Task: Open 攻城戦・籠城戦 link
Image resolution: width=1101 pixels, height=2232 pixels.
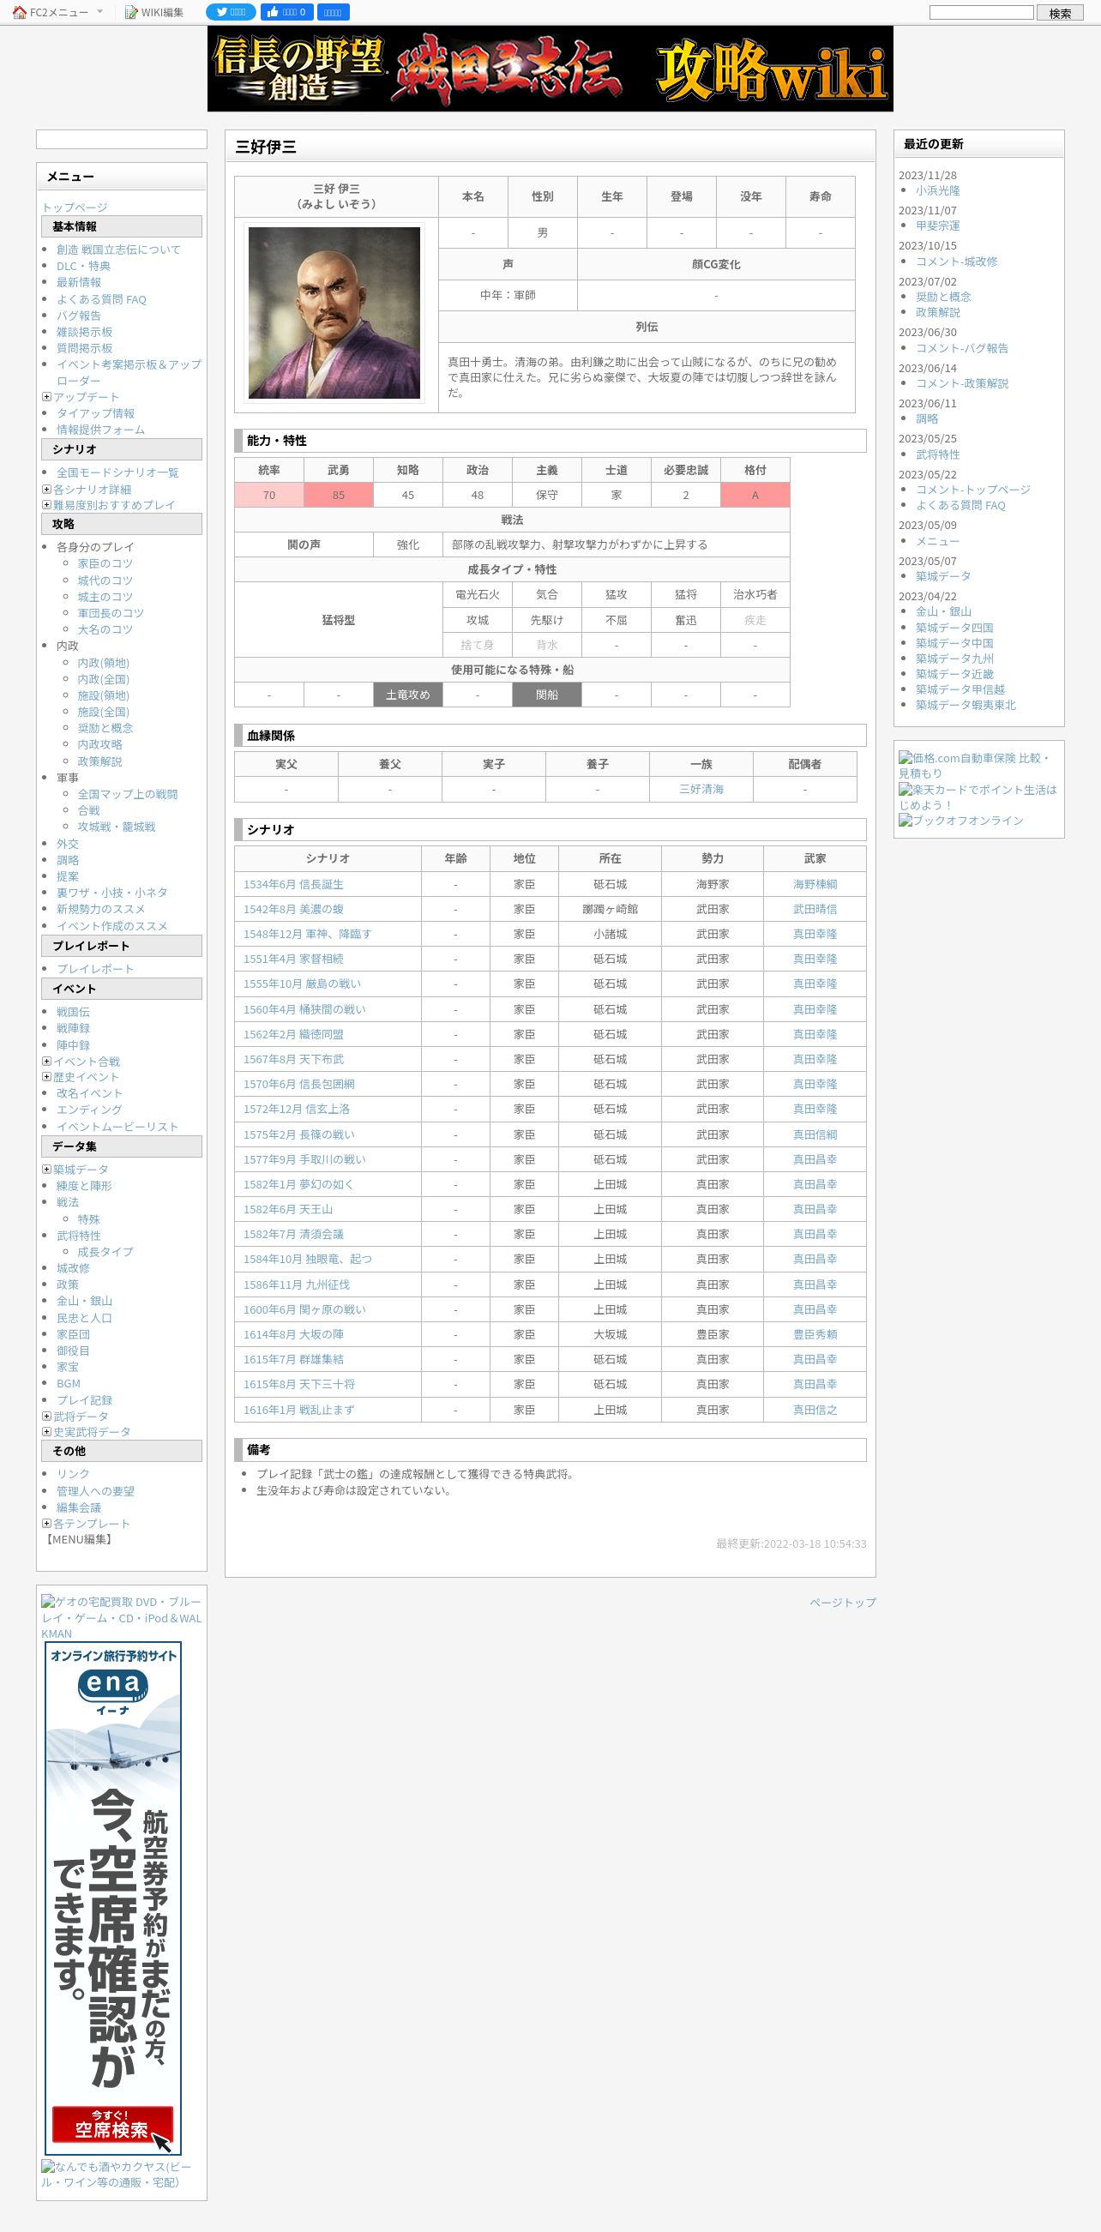Action: (116, 827)
